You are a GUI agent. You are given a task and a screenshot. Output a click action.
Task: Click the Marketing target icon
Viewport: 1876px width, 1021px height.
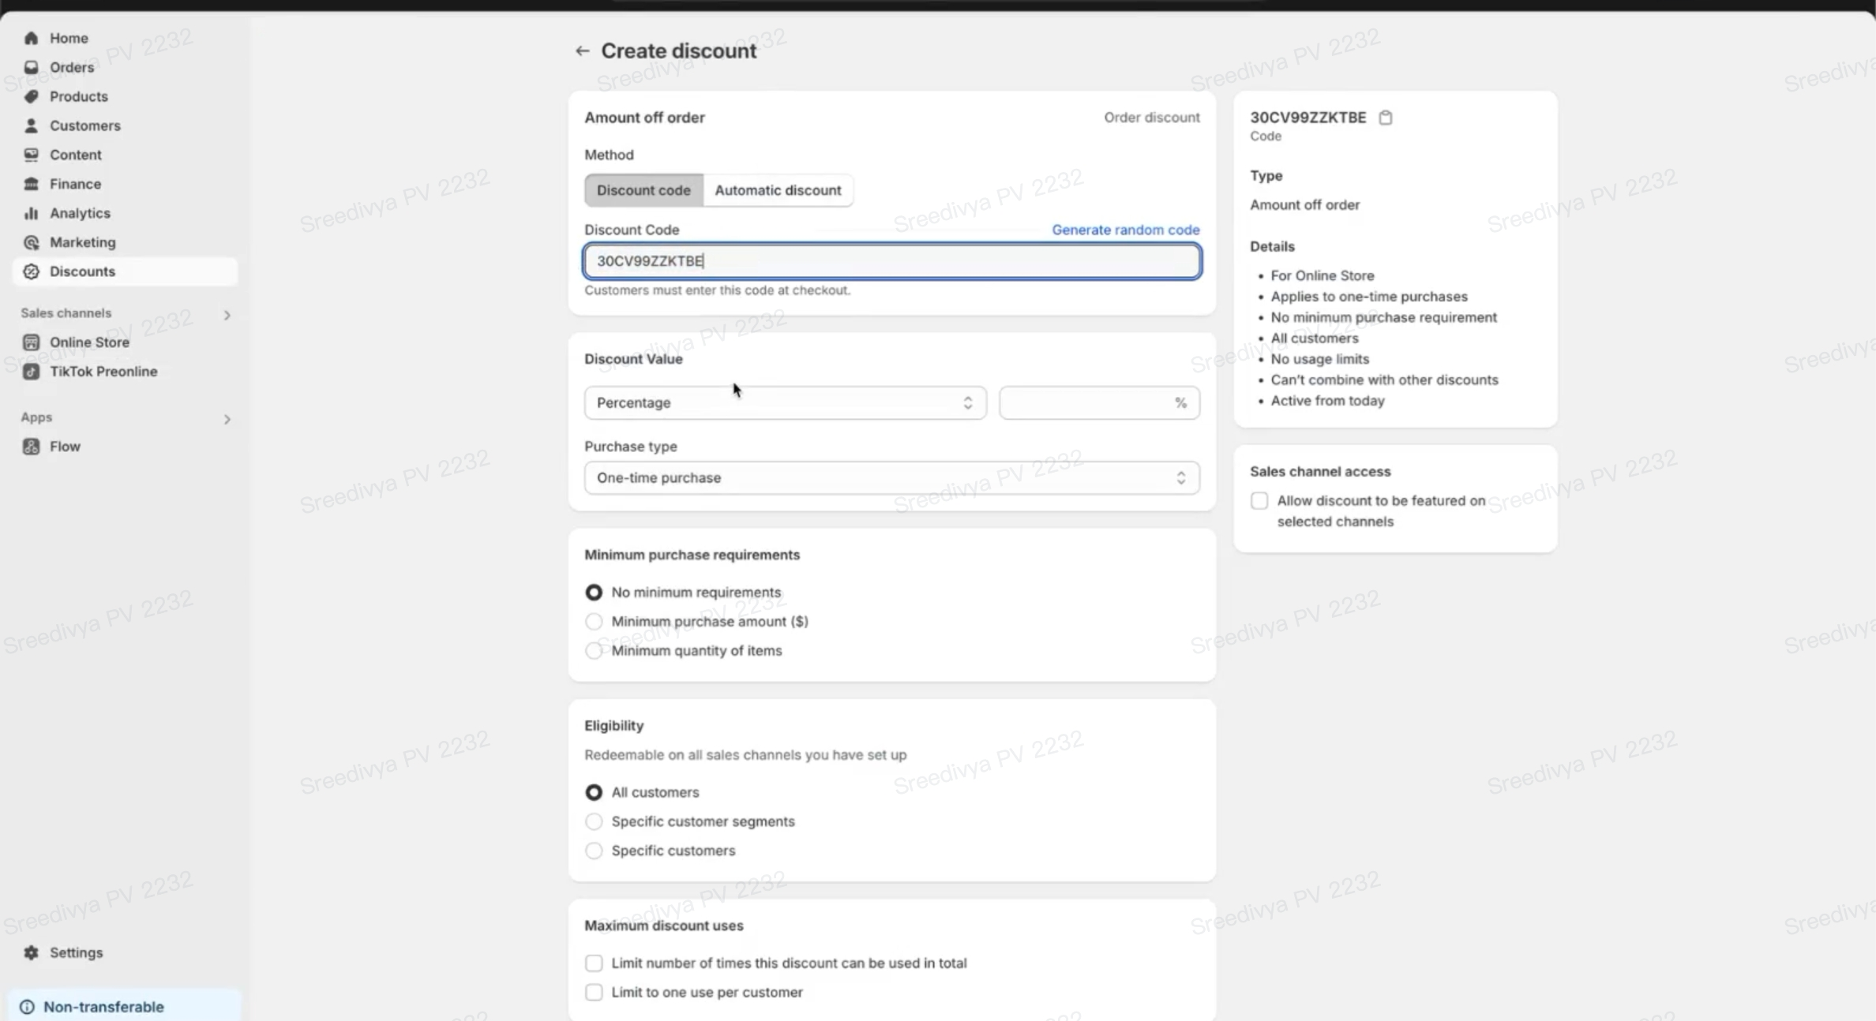(31, 242)
